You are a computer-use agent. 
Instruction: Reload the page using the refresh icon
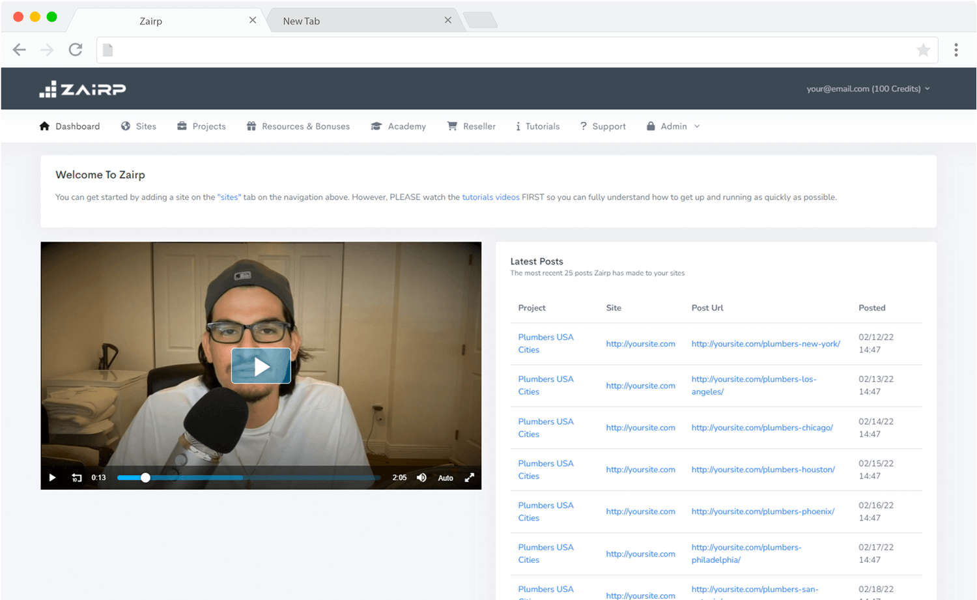pos(76,50)
